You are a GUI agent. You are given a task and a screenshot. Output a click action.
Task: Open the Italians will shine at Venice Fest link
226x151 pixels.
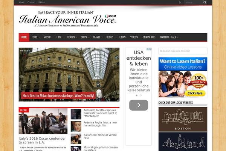tap(100, 136)
